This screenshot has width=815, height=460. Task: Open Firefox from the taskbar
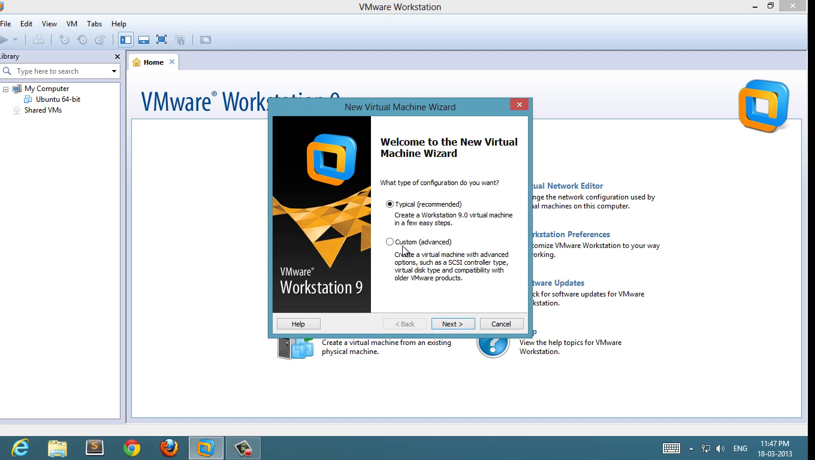coord(169,448)
